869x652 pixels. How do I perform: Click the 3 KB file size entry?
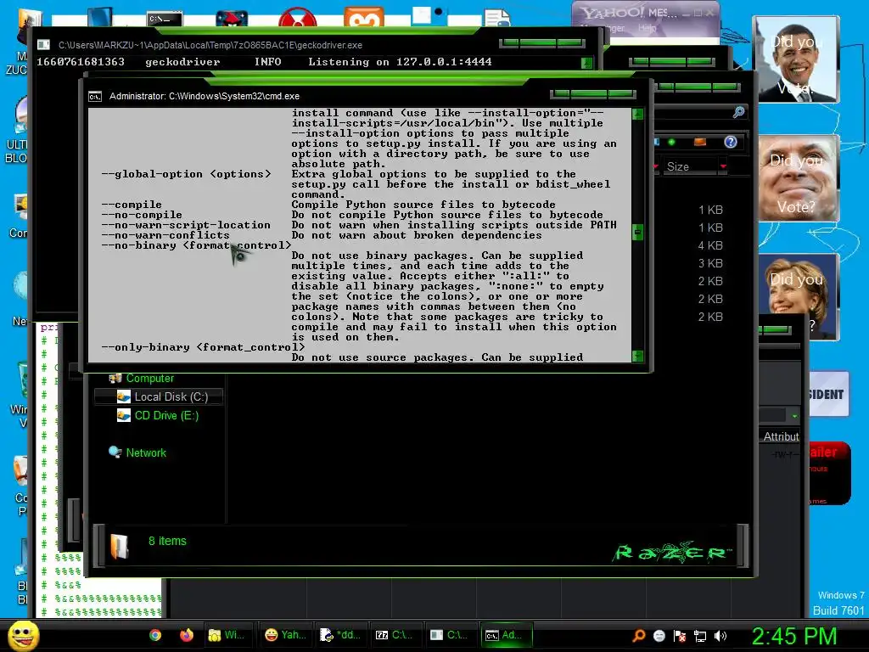(710, 263)
